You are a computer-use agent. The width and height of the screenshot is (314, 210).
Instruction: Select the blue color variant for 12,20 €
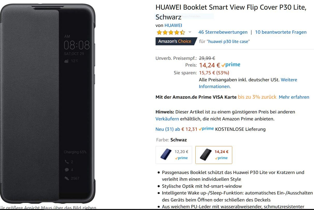[x=174, y=155]
